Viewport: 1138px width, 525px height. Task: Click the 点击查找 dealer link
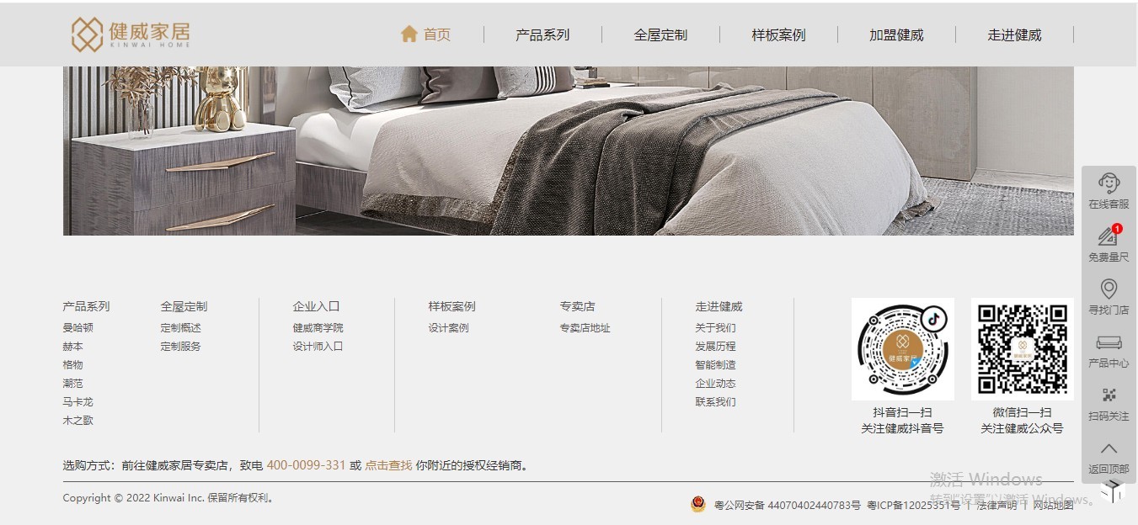(388, 465)
